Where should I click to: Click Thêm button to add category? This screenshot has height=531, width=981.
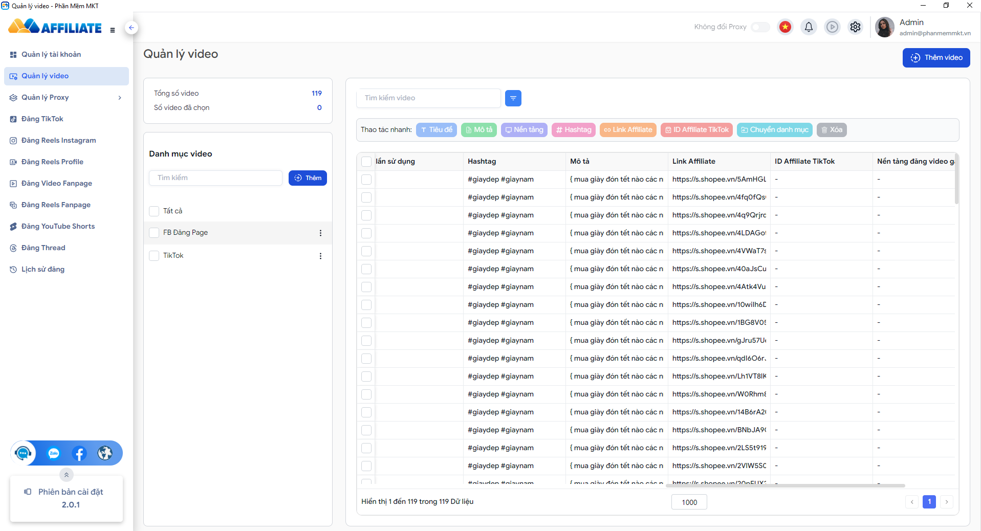(x=308, y=178)
